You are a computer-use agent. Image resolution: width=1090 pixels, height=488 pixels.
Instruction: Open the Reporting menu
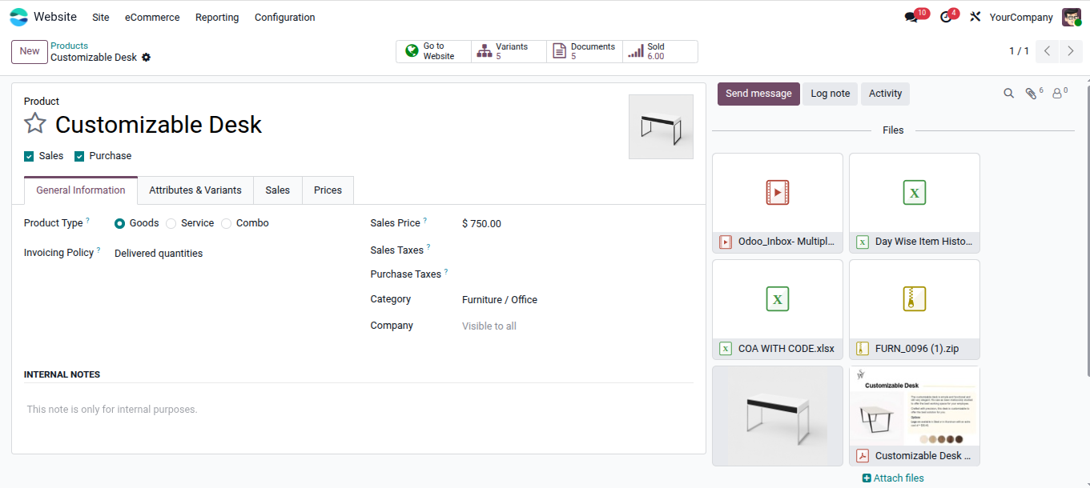(217, 17)
